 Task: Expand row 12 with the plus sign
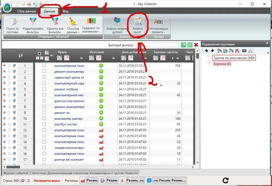point(4,130)
